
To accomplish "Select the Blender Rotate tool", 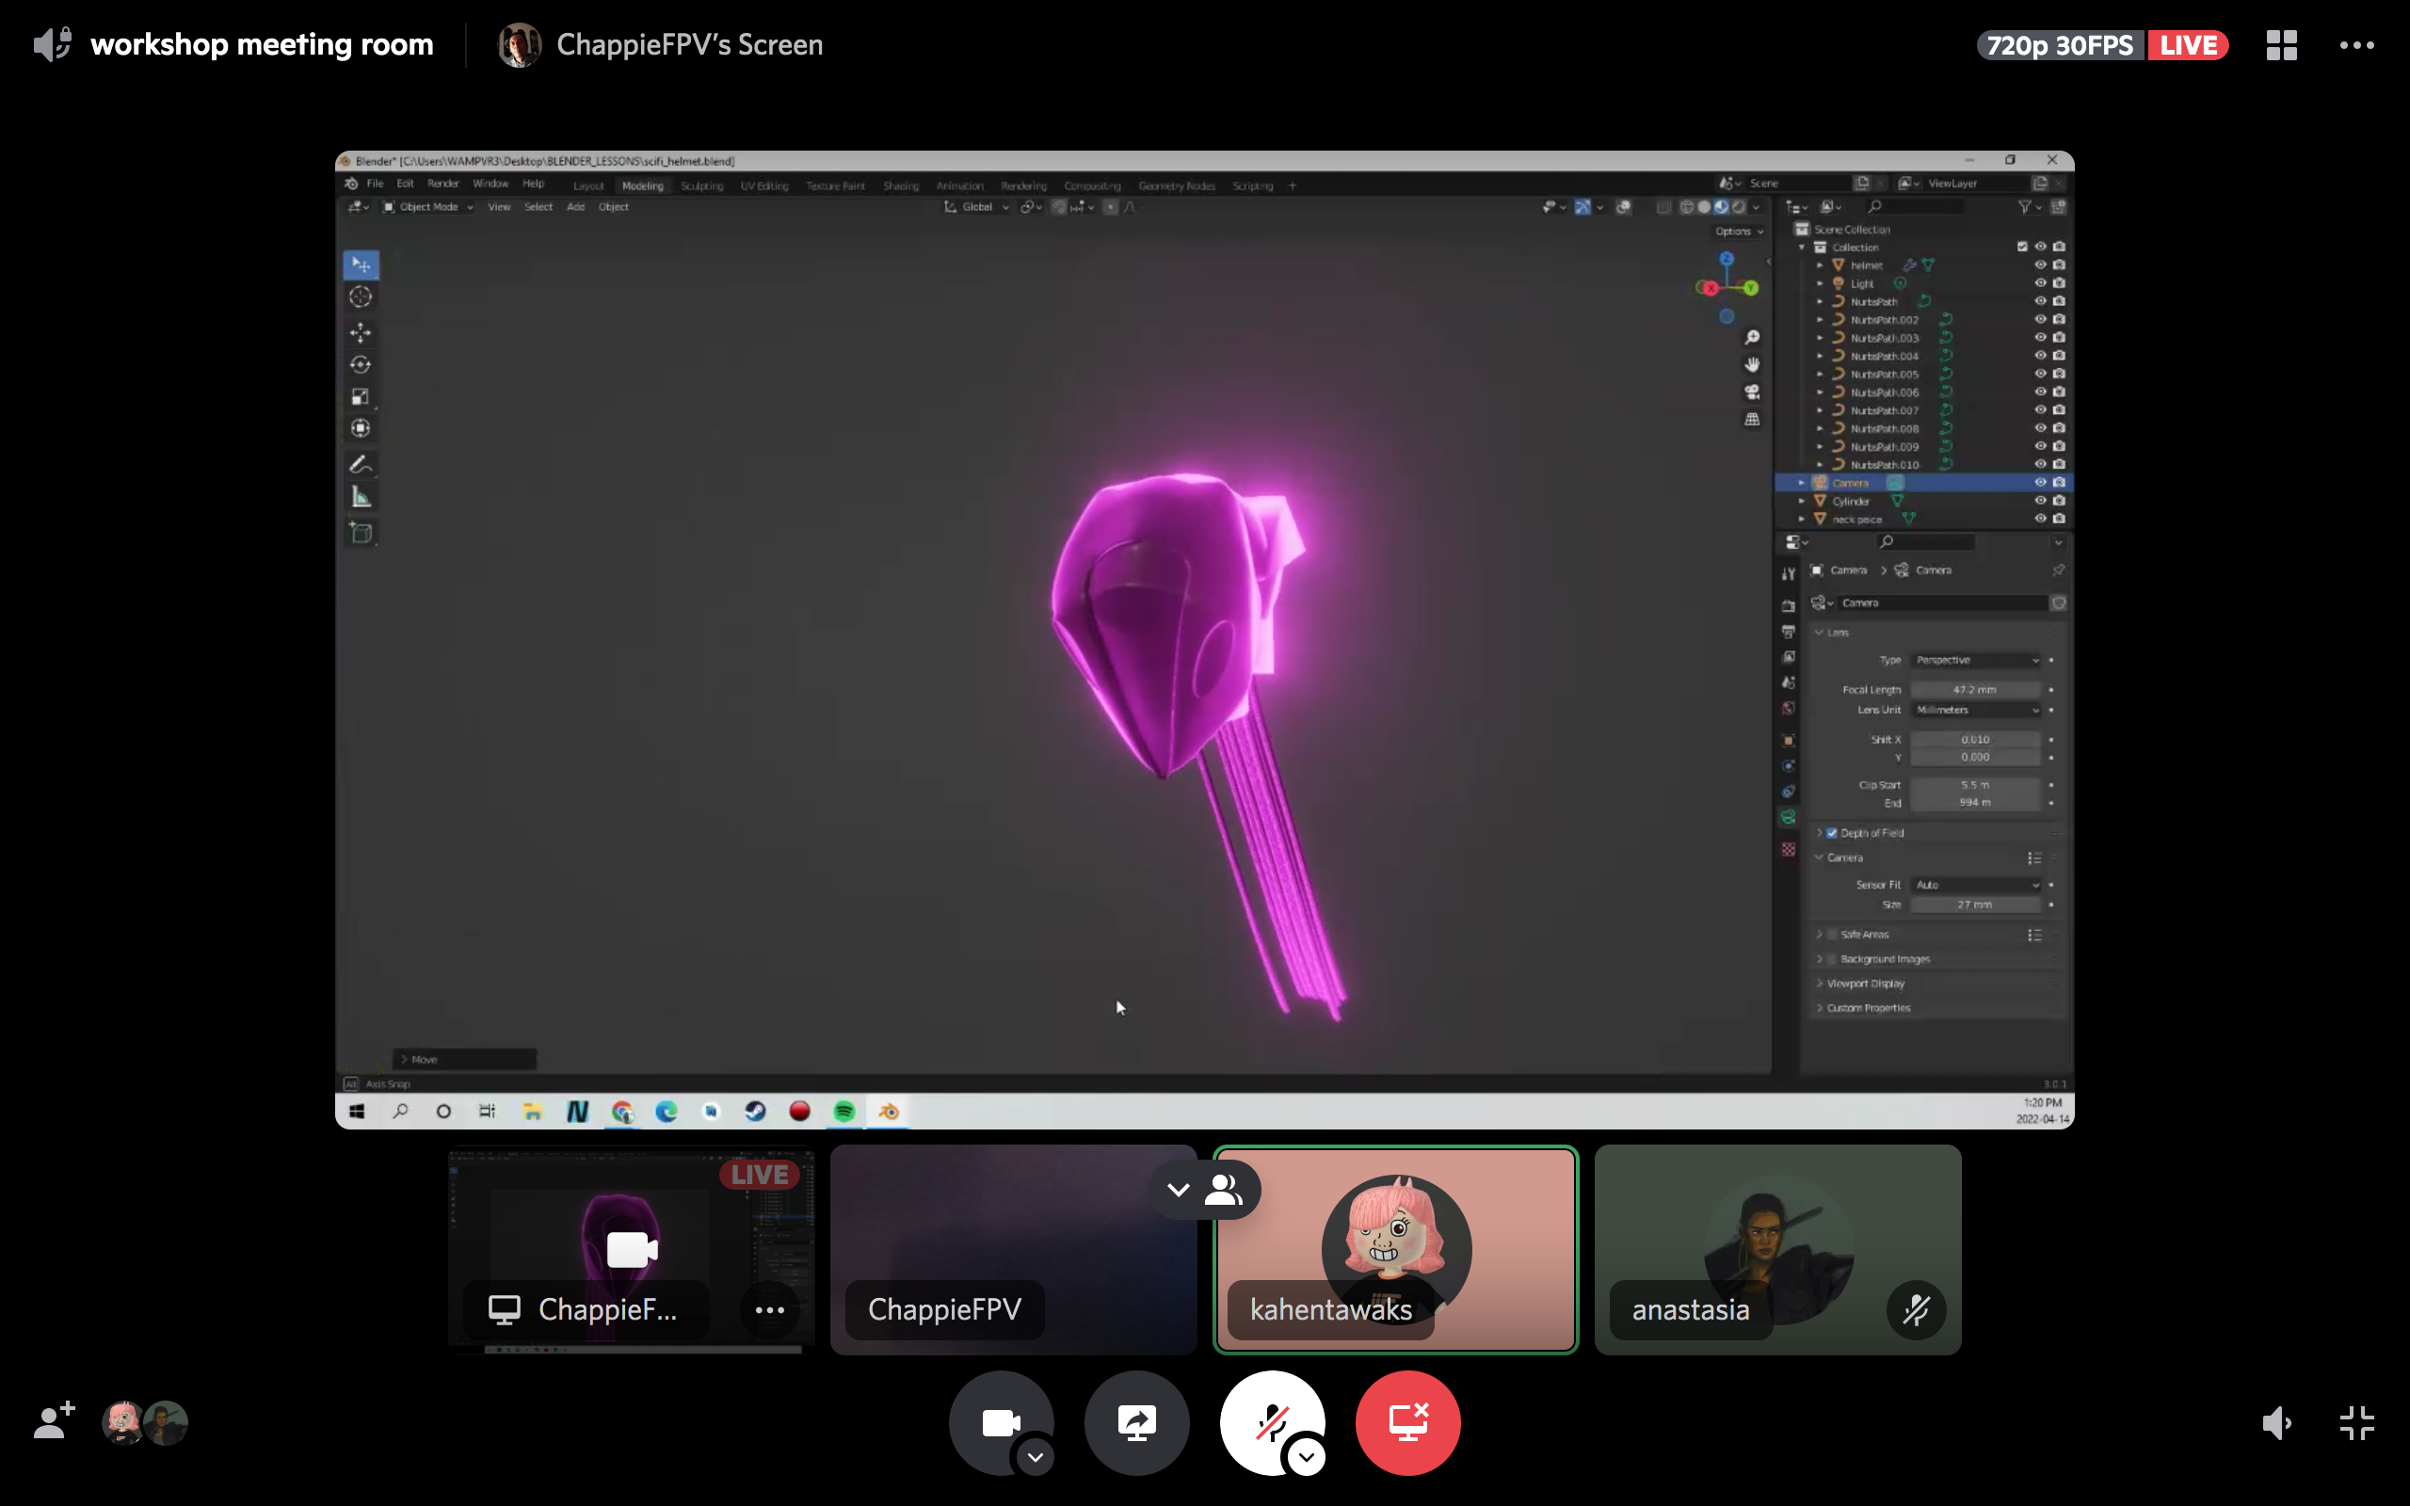I will click(361, 364).
